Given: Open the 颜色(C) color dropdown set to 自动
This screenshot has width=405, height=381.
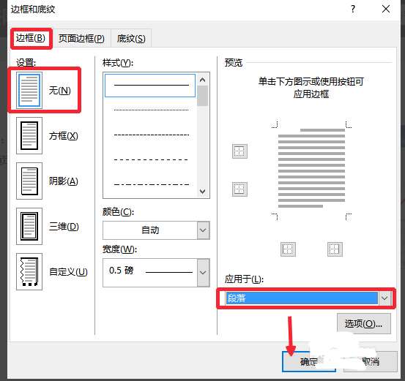Looking at the screenshot, I should coord(156,230).
